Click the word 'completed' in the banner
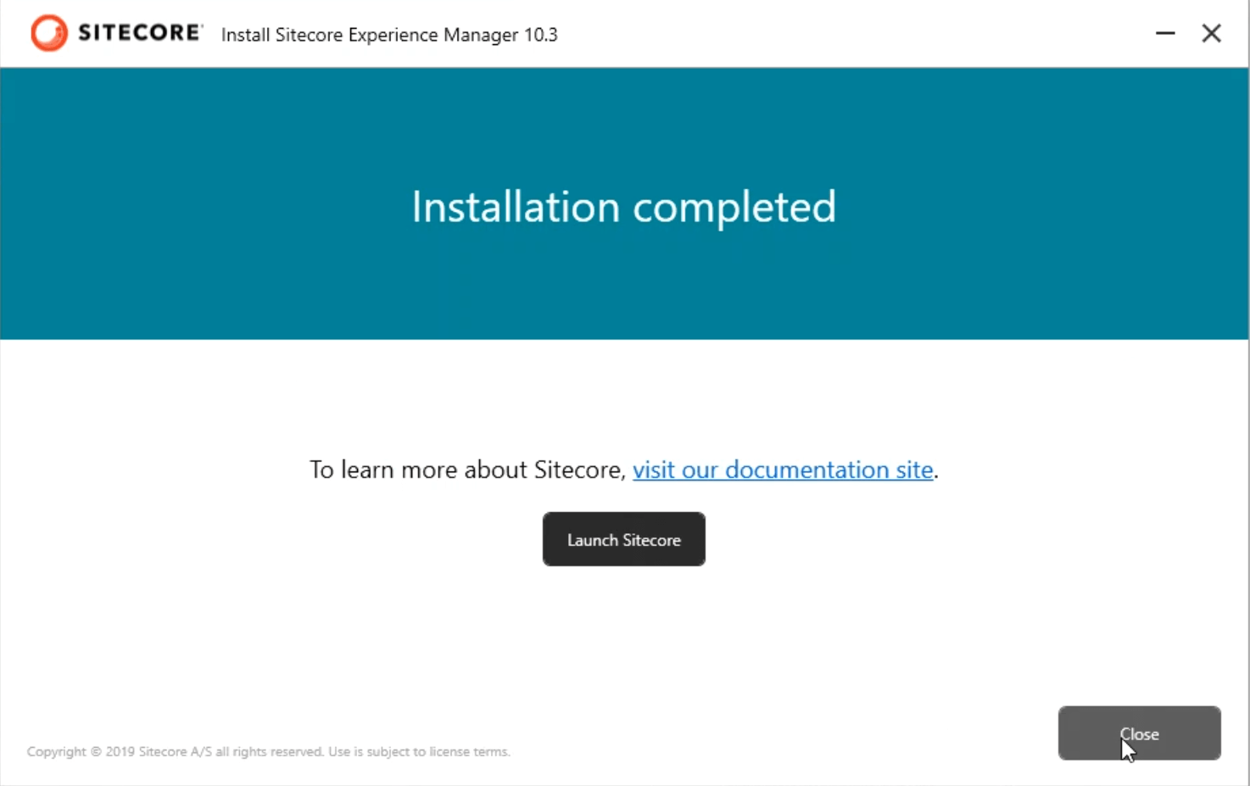The width and height of the screenshot is (1250, 786). (734, 207)
